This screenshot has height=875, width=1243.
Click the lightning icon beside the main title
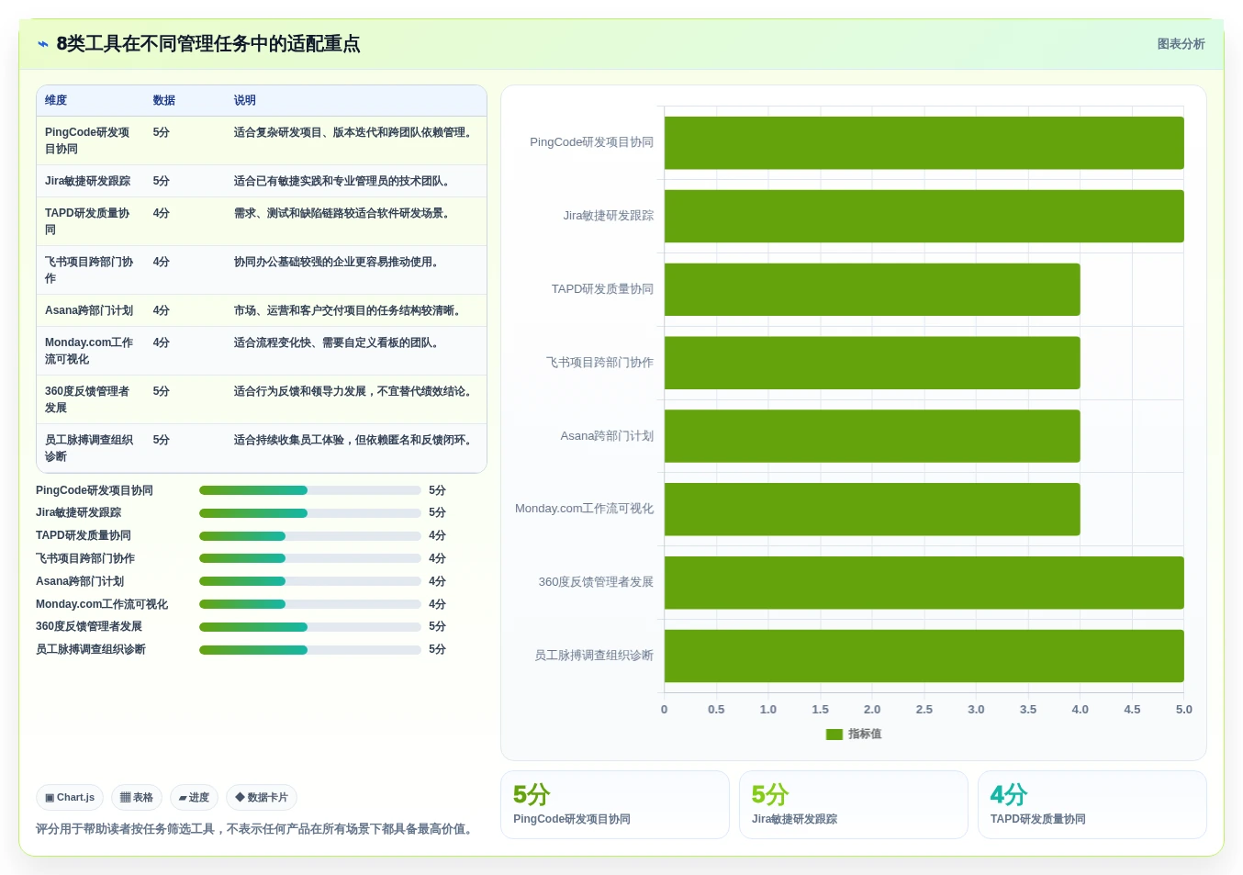pos(43,44)
